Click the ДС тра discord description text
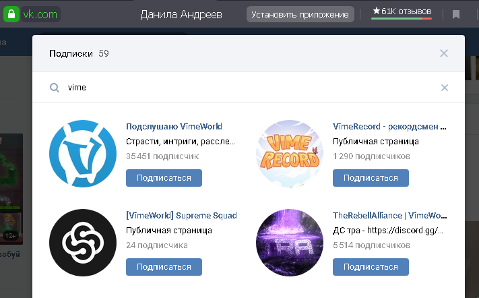This screenshot has height=298, width=479. [x=388, y=231]
